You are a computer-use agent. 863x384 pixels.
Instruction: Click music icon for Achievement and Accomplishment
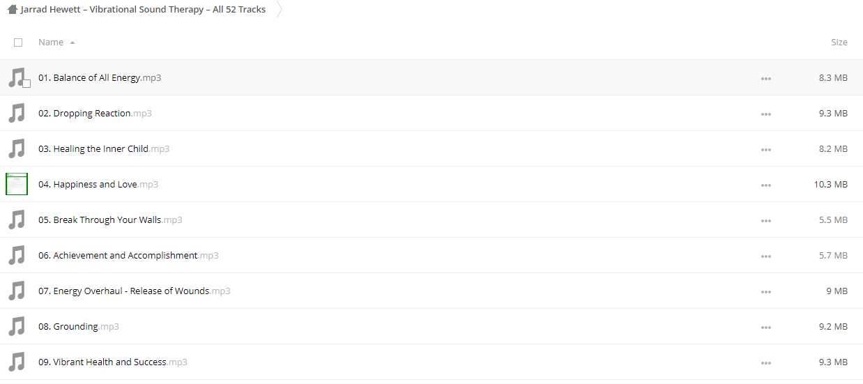(17, 255)
